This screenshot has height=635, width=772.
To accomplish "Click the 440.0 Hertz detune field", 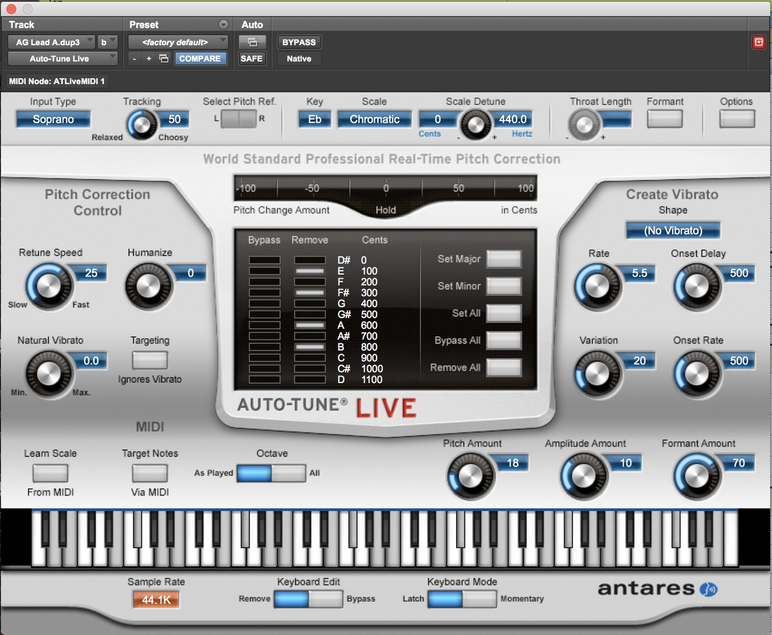I will click(x=513, y=119).
